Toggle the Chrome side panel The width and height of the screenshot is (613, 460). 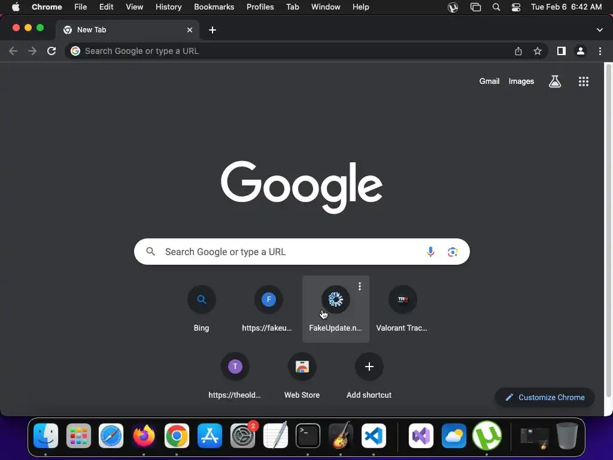(562, 52)
